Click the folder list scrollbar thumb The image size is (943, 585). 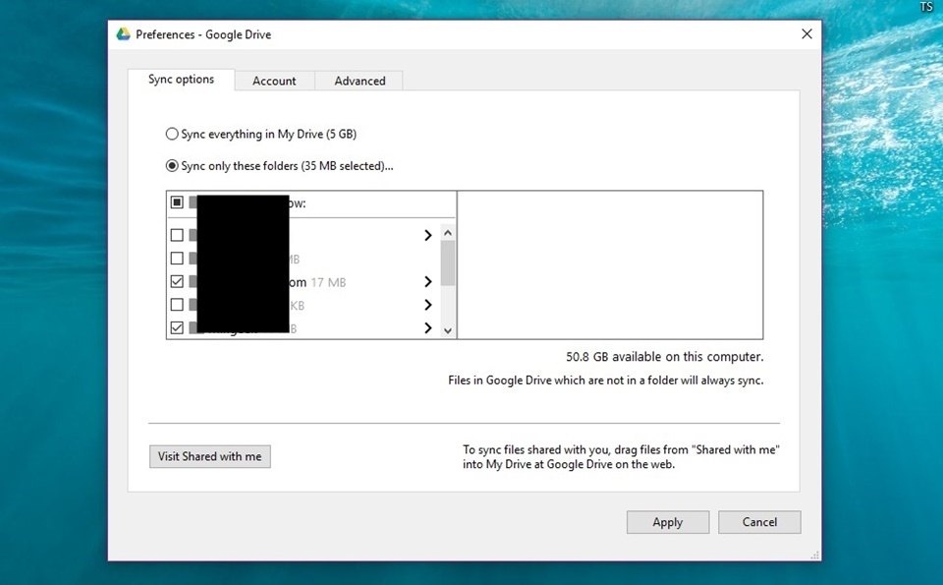[x=448, y=263]
